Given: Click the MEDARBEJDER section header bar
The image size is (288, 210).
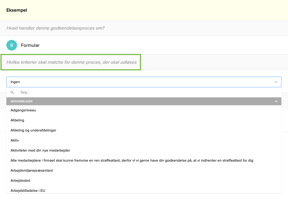Looking at the screenshot, I should coord(106,101).
